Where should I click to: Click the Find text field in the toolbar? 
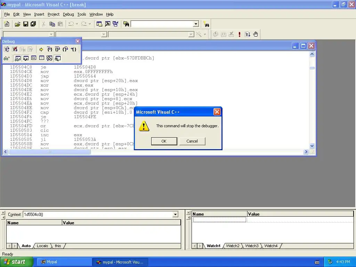(162, 24)
